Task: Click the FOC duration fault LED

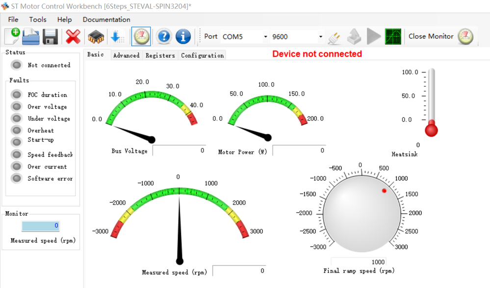Action: coord(17,94)
